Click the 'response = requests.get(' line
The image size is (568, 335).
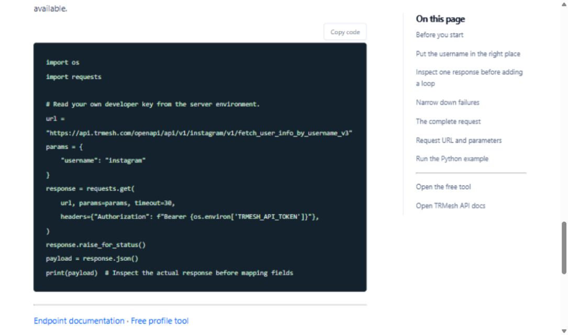click(x=90, y=189)
